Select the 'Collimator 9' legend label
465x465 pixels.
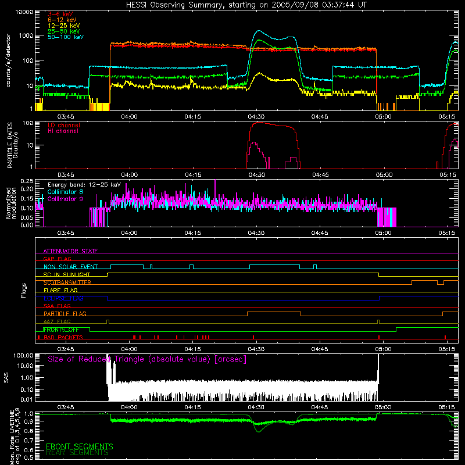click(x=65, y=199)
